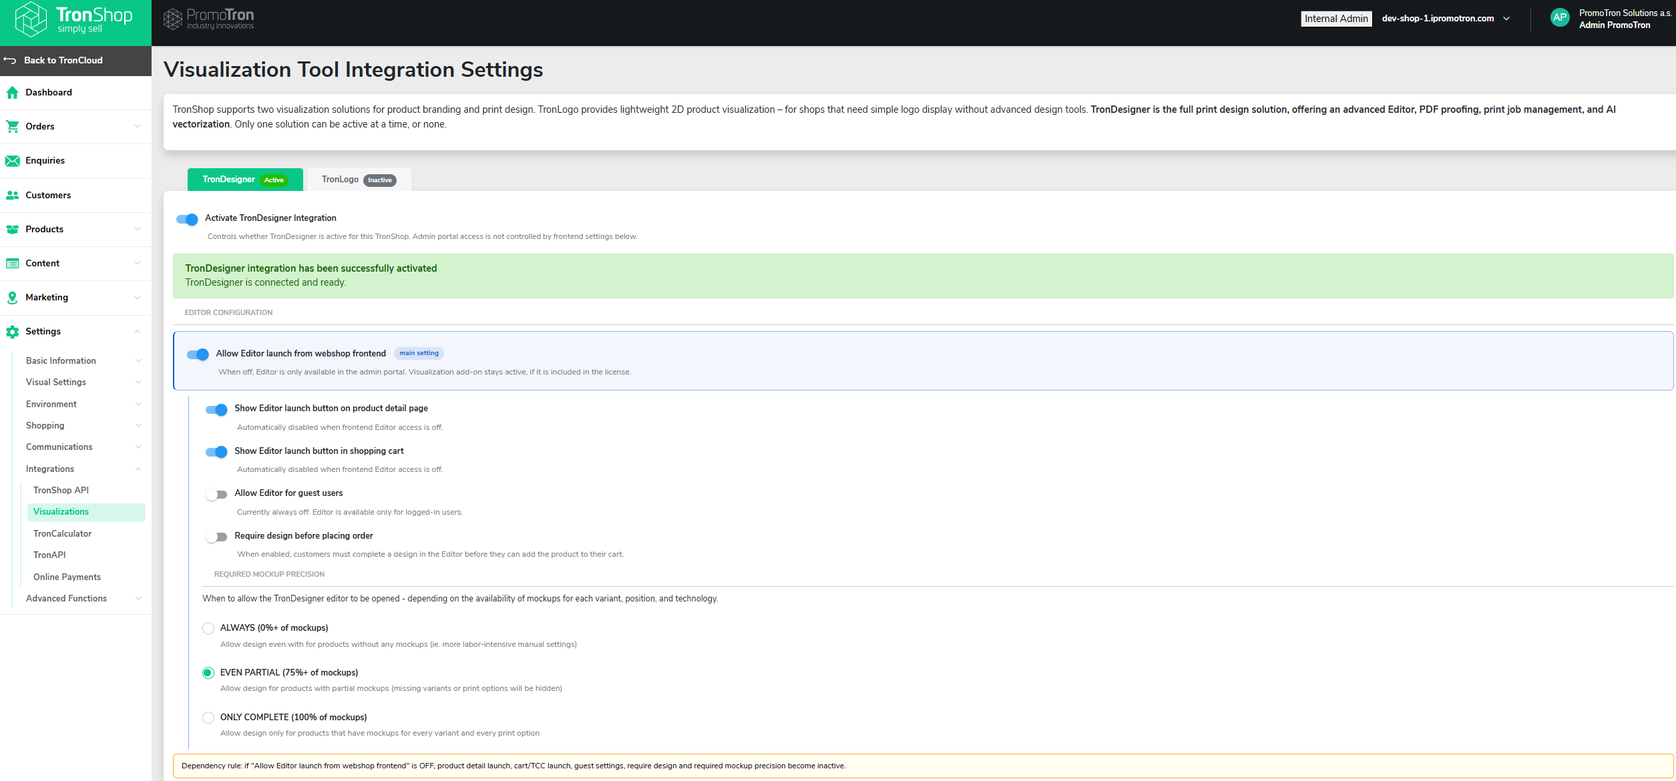Toggle Show Editor launch button on product detail page
The image size is (1676, 781).
(x=216, y=409)
